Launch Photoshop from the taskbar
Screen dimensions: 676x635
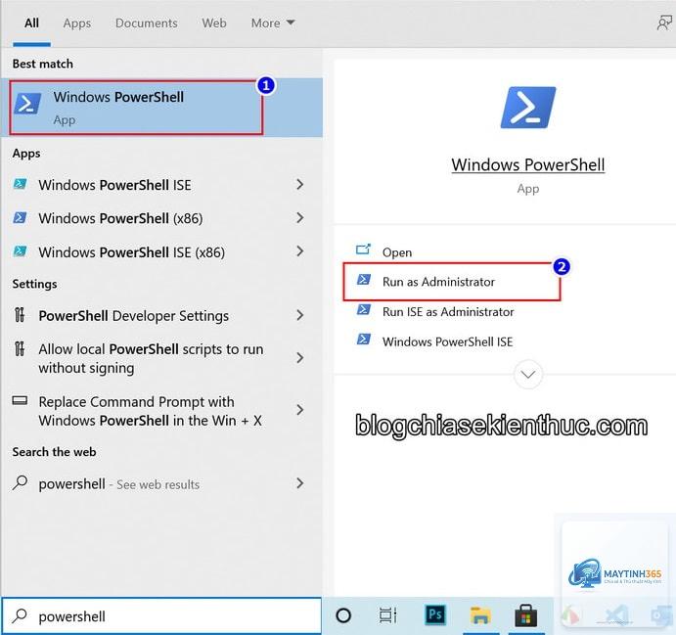pos(435,614)
